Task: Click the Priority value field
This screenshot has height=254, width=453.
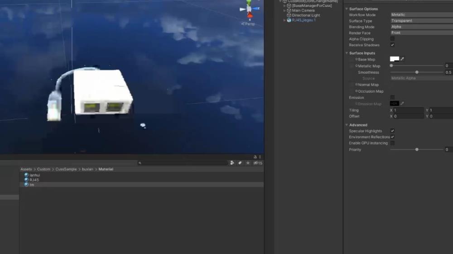Action: coord(448,150)
